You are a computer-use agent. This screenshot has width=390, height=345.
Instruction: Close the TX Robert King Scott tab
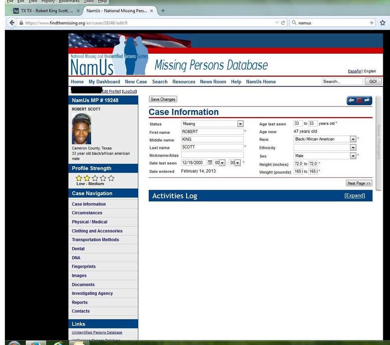[78, 11]
